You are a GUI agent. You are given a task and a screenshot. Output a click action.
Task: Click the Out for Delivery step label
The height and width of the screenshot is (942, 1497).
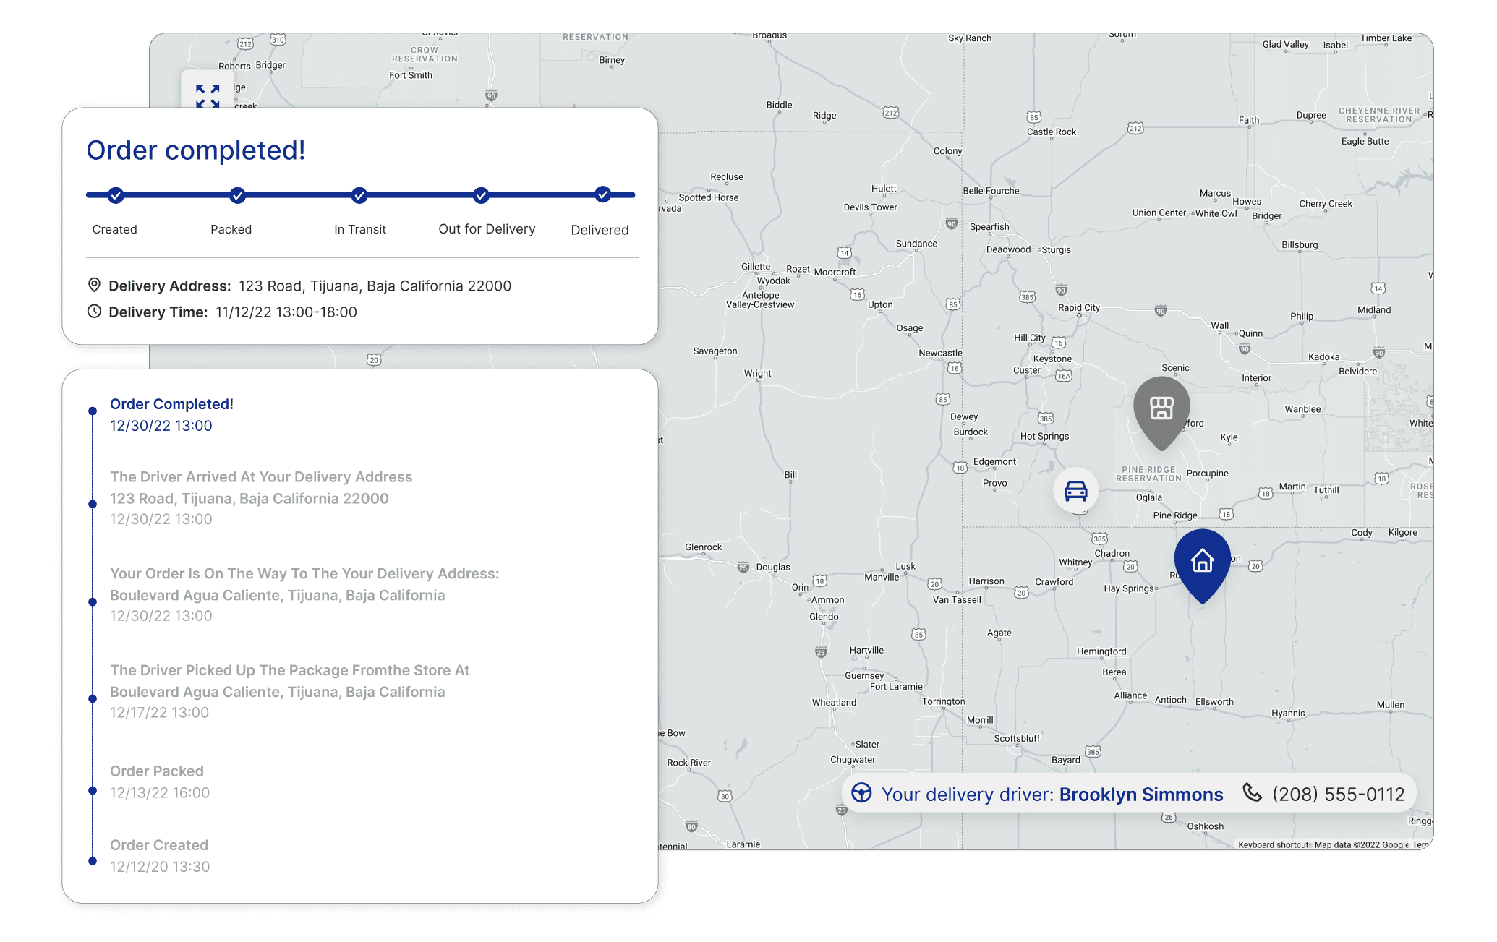[487, 229]
